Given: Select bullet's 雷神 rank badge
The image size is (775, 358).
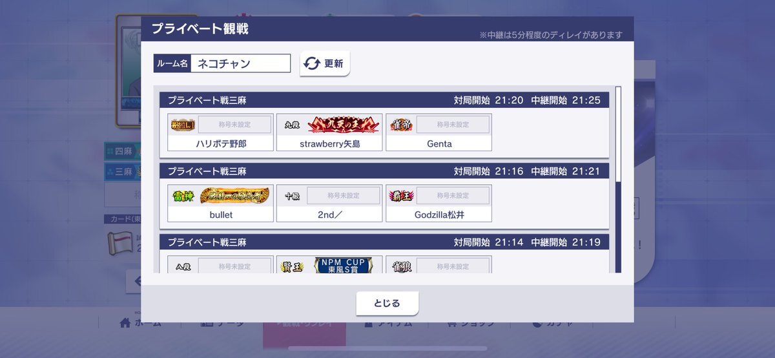Looking at the screenshot, I should 183,196.
